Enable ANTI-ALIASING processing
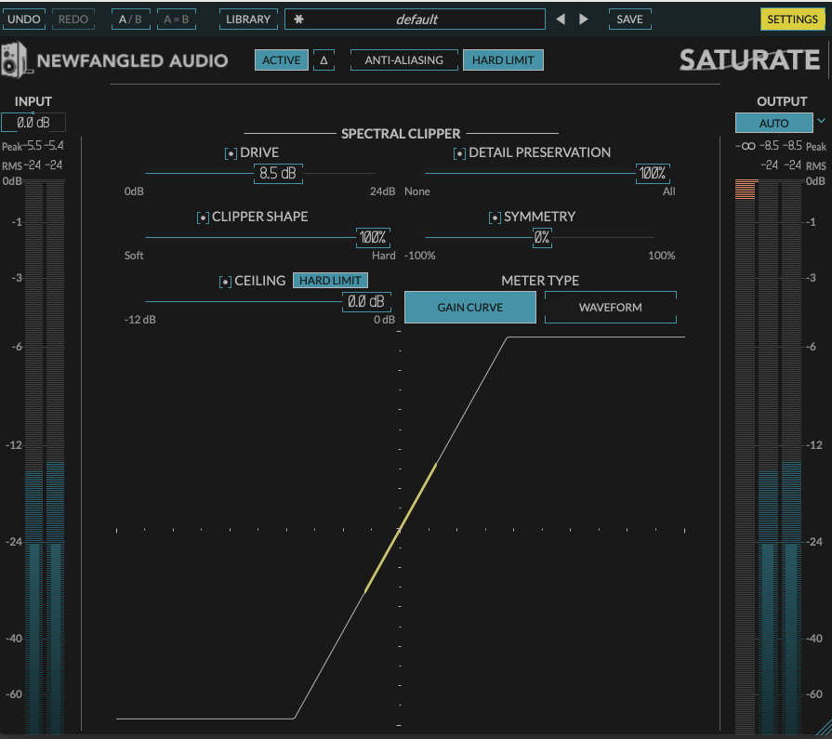832x739 pixels. point(403,59)
